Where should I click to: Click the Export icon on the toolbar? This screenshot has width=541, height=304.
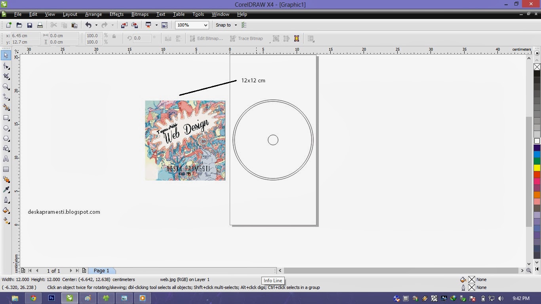click(x=135, y=25)
